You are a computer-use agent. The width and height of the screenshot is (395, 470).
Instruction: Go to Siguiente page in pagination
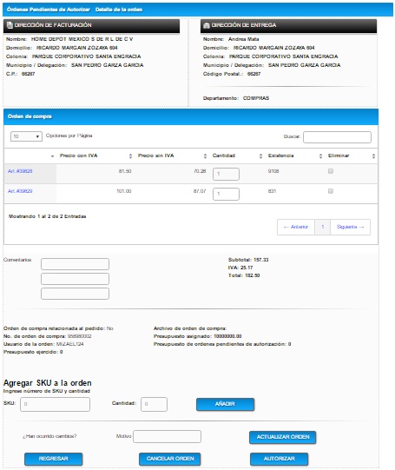click(x=350, y=227)
